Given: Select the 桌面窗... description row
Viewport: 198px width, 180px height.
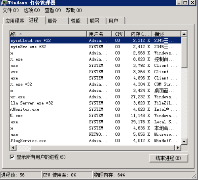Looking at the screenshot, I should click(95, 91).
